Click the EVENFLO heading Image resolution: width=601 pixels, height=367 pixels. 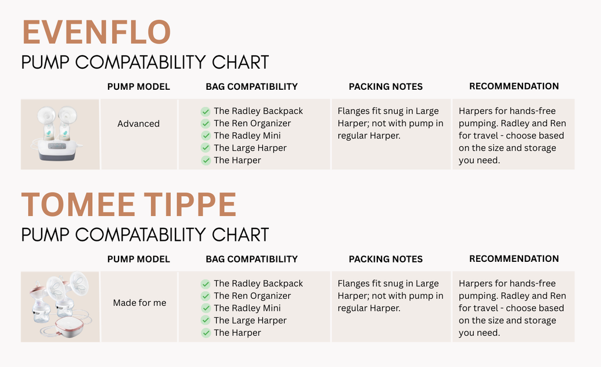(97, 32)
